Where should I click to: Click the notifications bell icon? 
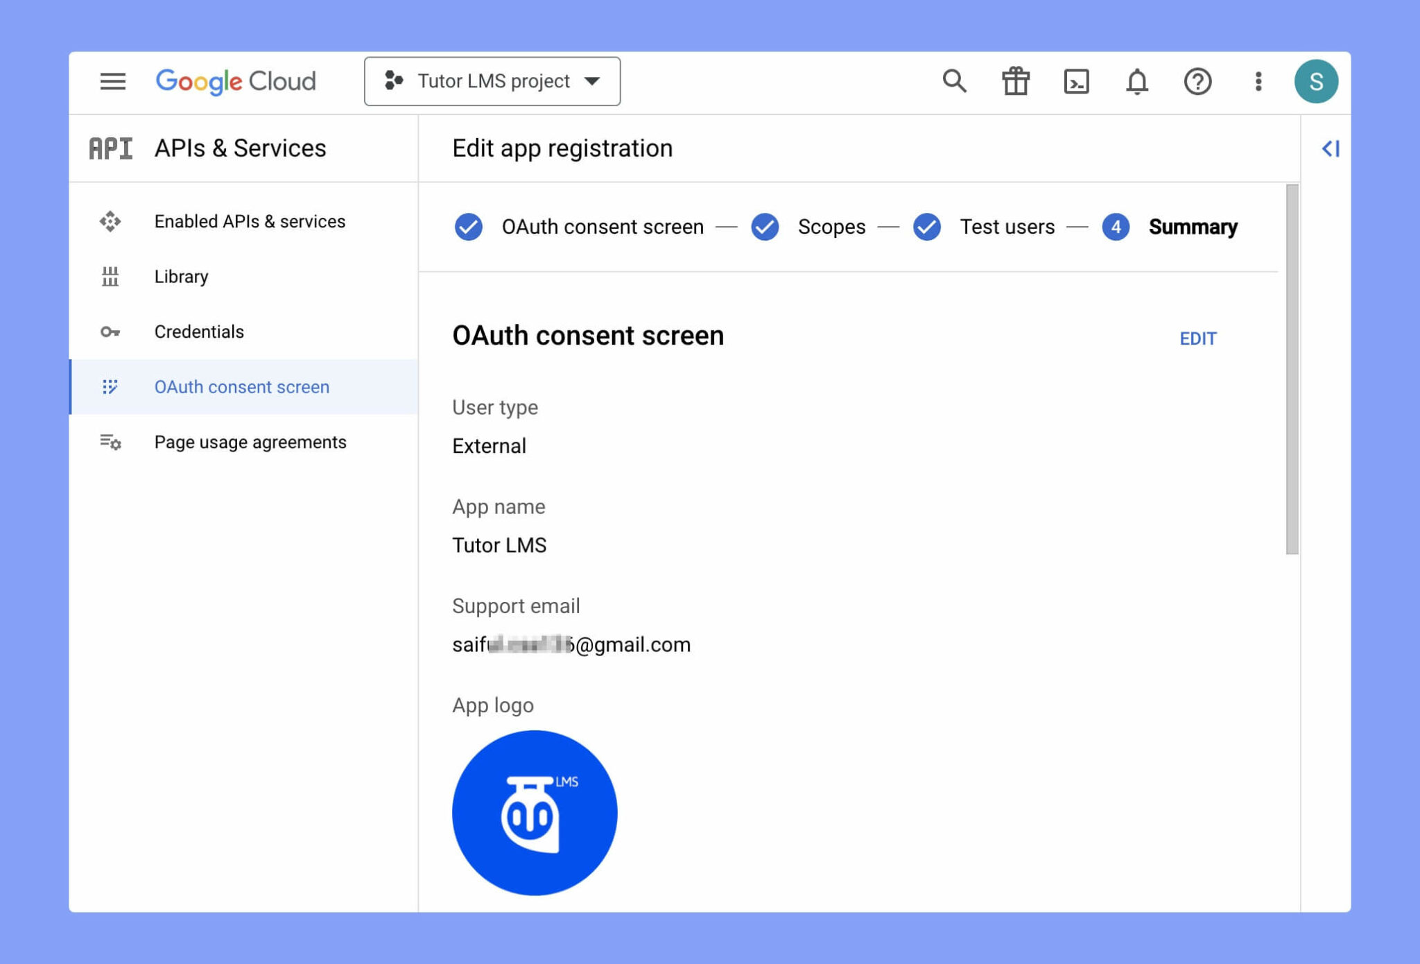pyautogui.click(x=1136, y=81)
